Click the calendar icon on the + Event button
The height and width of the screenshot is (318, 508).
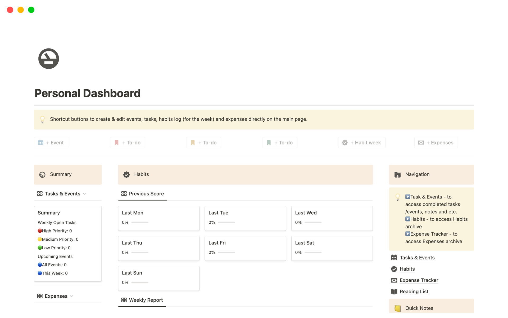pos(40,142)
